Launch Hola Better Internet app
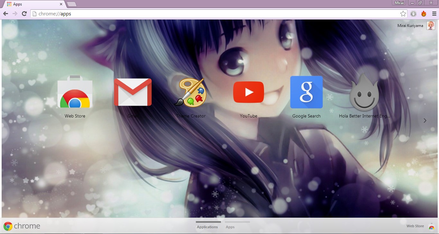The image size is (439, 234). [364, 92]
